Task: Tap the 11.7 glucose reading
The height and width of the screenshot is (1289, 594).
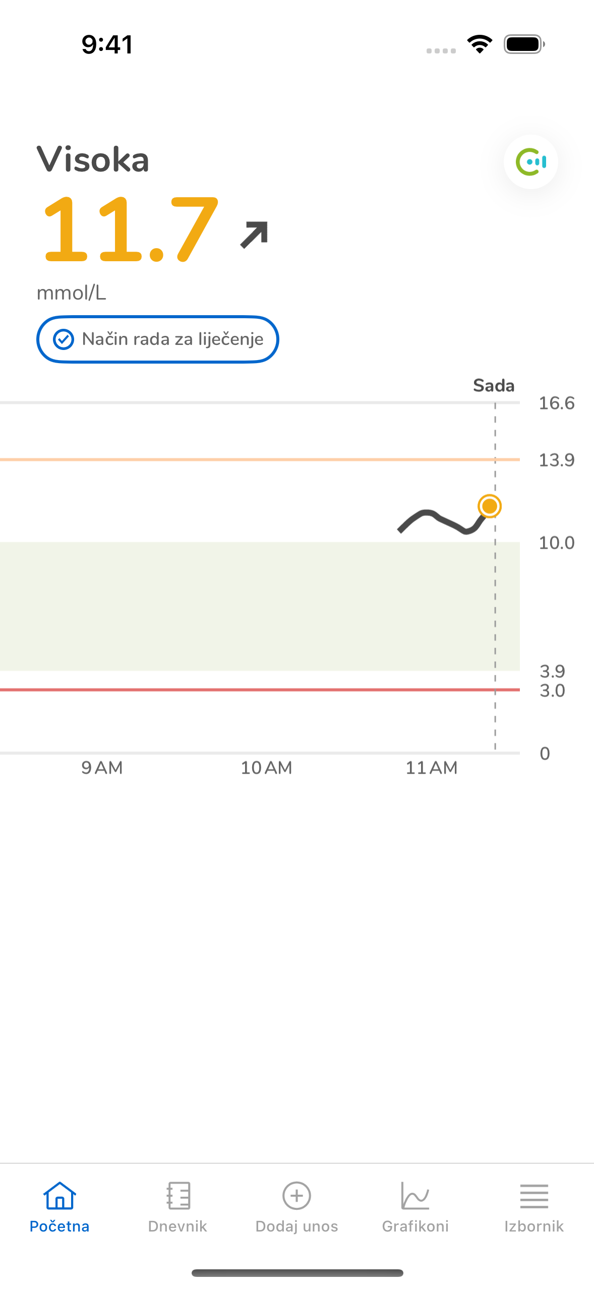Action: (x=131, y=230)
